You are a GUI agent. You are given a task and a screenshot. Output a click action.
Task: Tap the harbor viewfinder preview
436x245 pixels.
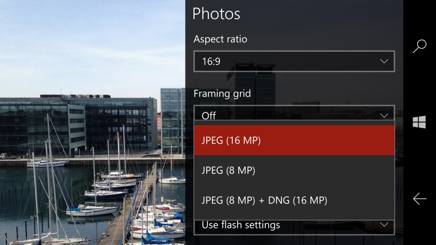click(x=93, y=122)
